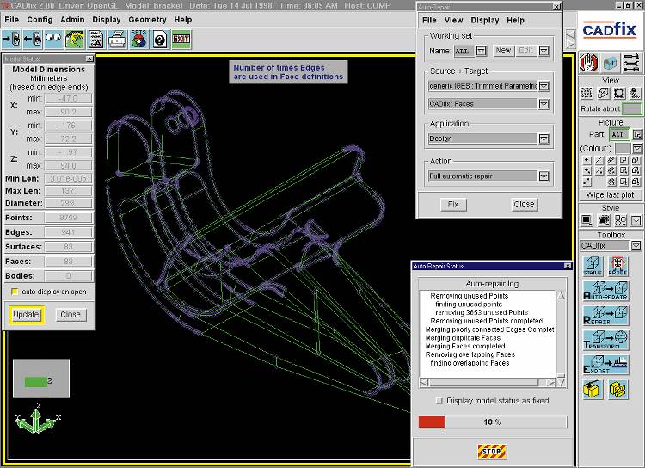Open the Admin menu
645x468 pixels.
coord(72,19)
